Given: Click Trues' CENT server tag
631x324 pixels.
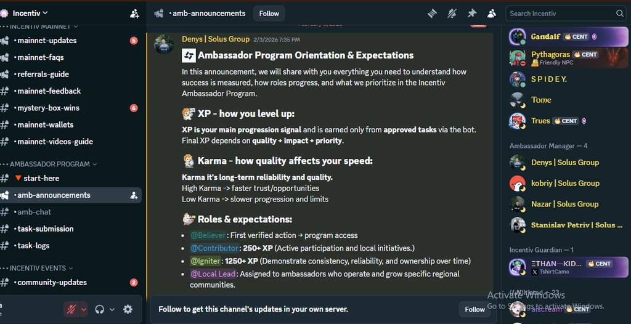Looking at the screenshot, I should (x=566, y=121).
